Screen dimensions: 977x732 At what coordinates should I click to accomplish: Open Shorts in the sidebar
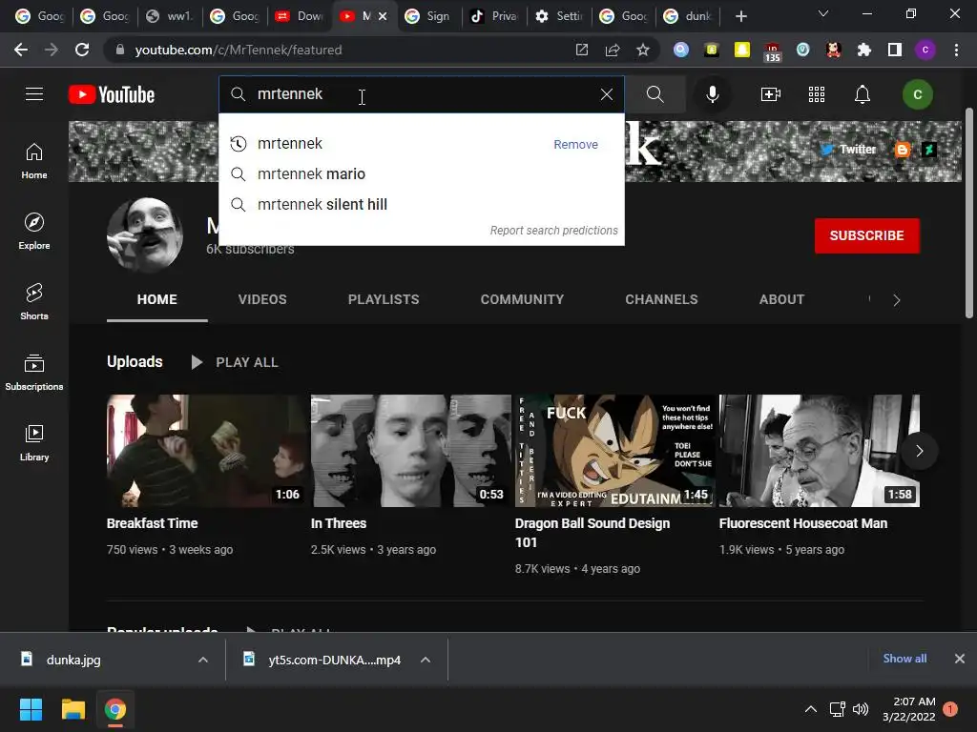point(34,302)
